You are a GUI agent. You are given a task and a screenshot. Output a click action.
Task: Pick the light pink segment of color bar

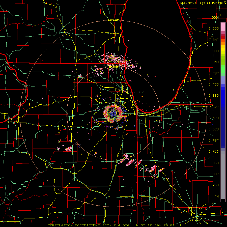[223, 27]
